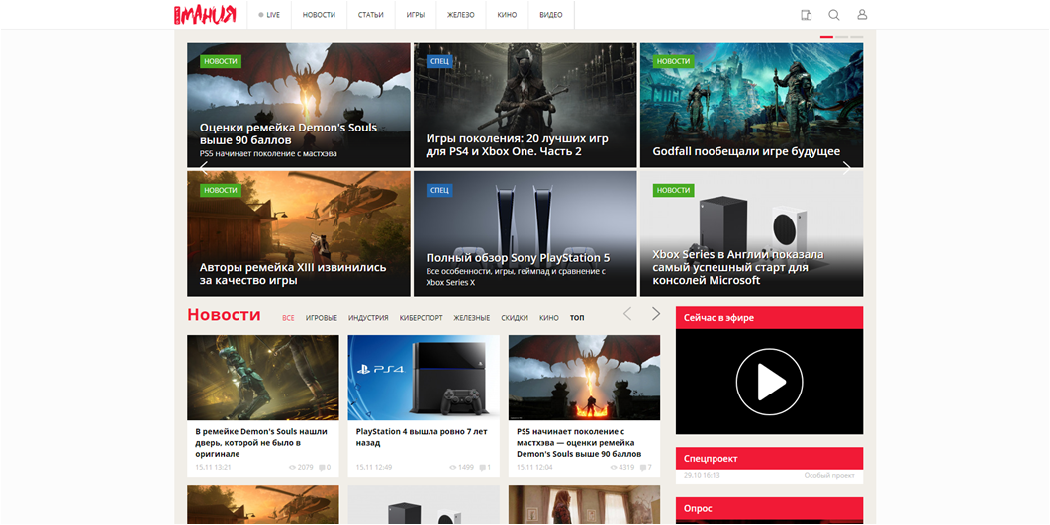This screenshot has height=525, width=1050.
Task: Open the Новости menu item
Action: [319, 15]
